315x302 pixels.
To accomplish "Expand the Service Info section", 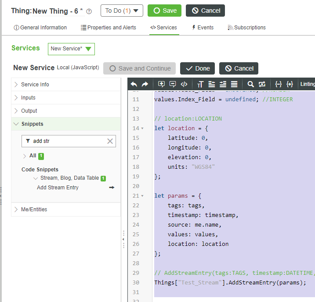I will point(35,85).
